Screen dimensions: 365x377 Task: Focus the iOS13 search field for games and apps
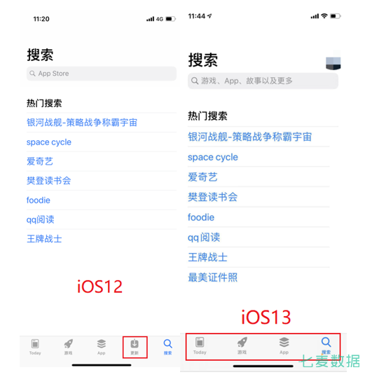(x=263, y=81)
